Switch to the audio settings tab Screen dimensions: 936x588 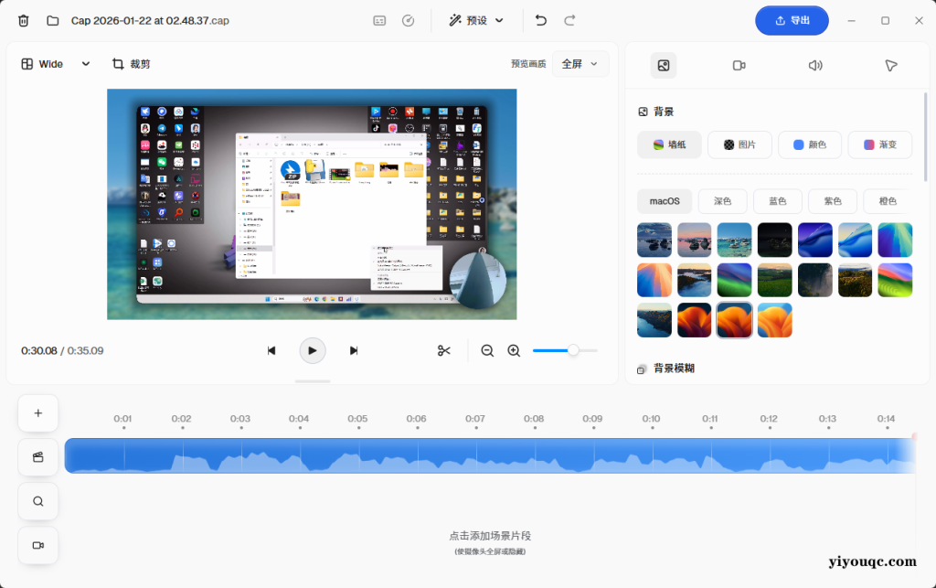815,65
